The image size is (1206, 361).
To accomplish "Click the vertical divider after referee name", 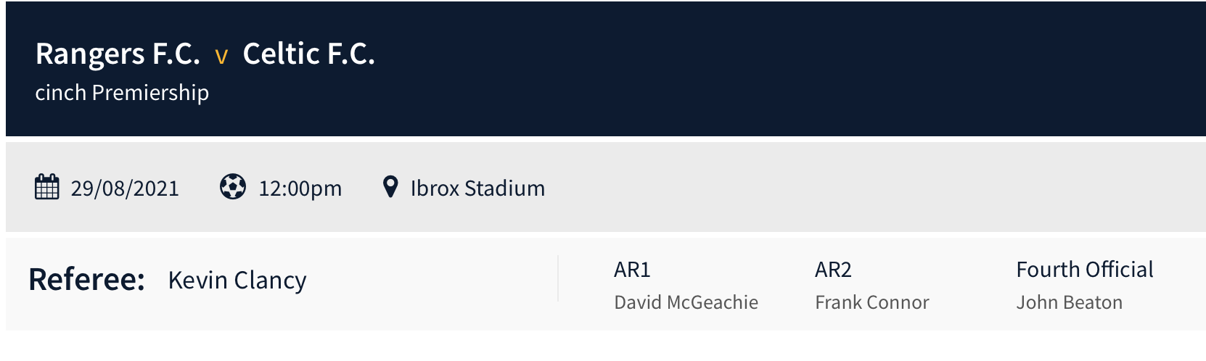I will [x=558, y=278].
